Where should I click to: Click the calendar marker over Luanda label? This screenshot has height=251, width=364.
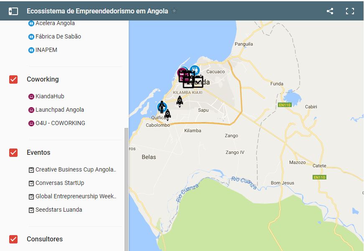pos(198,82)
